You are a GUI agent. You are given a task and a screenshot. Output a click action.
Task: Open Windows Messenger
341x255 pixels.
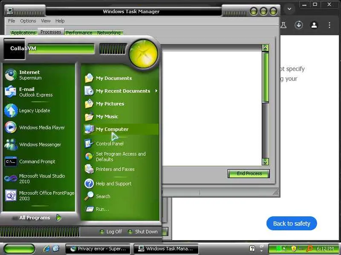point(39,144)
